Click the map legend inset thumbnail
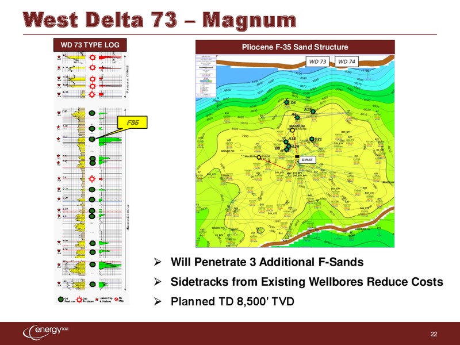Screen dimensions: 460x345 pyautogui.click(x=206, y=75)
